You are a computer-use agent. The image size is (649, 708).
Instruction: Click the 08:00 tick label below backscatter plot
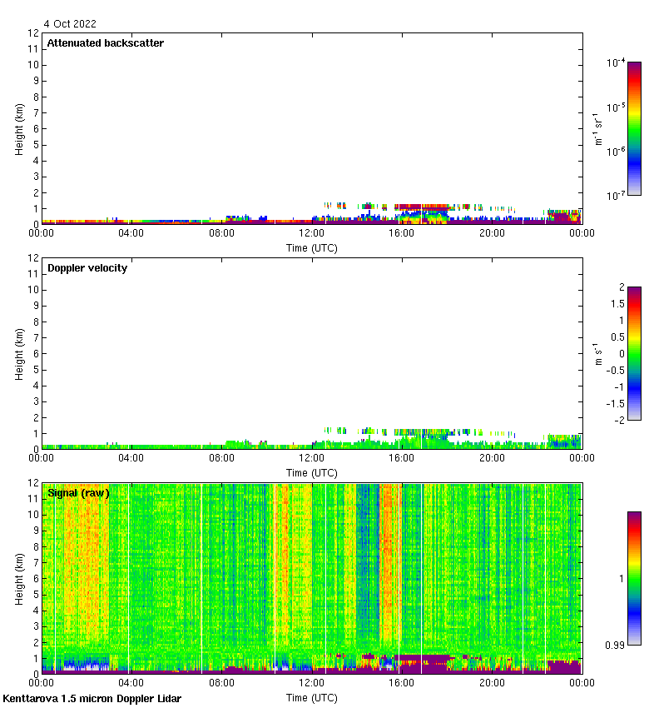[x=221, y=233]
